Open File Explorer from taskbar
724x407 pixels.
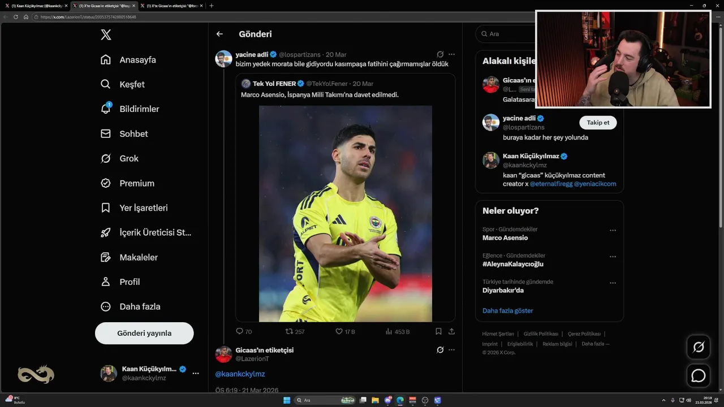375,400
